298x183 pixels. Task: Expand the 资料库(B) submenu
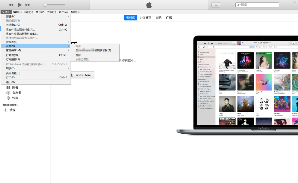click(x=36, y=42)
